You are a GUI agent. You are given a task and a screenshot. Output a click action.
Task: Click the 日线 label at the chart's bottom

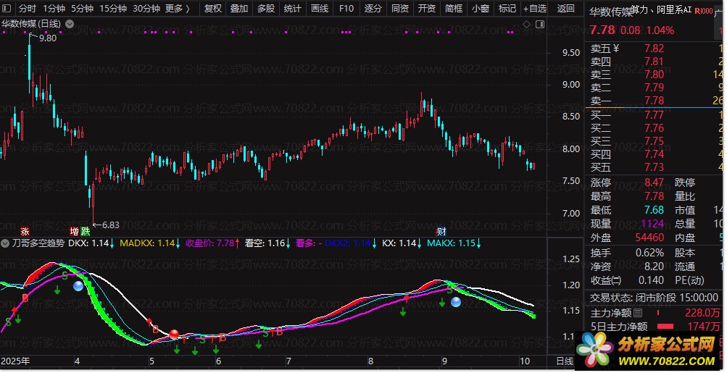563,361
